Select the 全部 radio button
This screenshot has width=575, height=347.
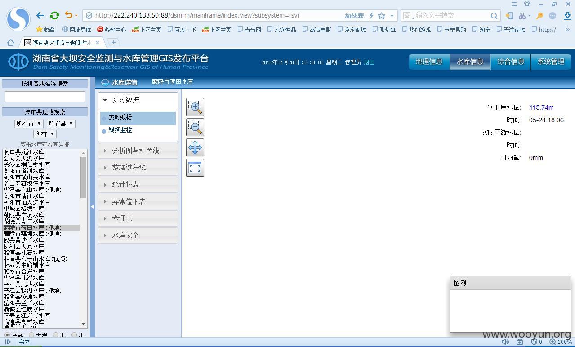point(7,335)
